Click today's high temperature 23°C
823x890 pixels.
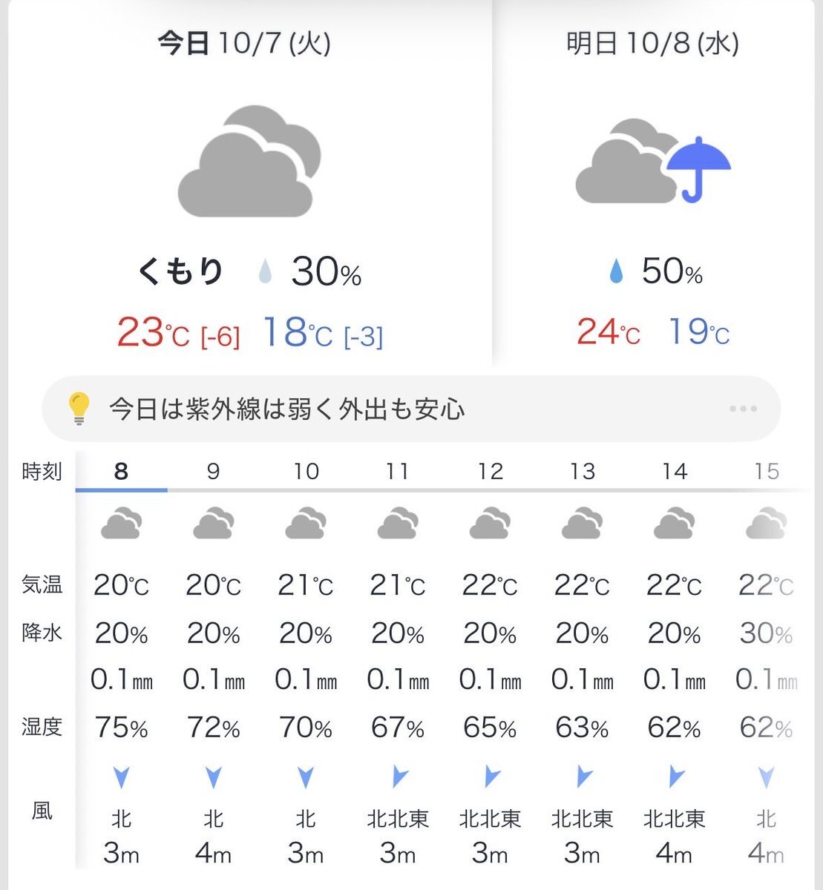point(153,333)
